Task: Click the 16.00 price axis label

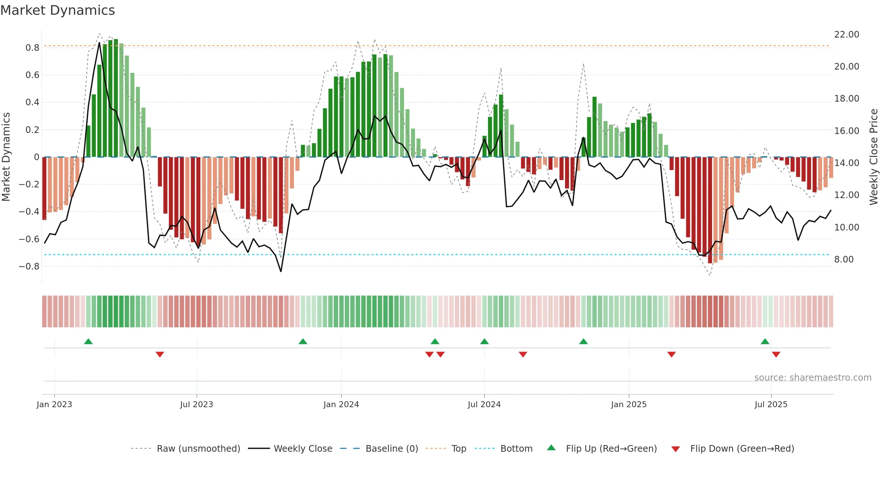Action: (847, 131)
